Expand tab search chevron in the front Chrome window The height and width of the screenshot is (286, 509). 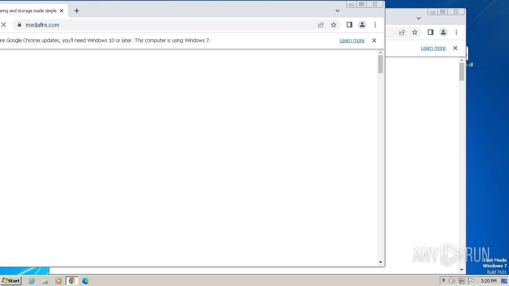click(338, 11)
